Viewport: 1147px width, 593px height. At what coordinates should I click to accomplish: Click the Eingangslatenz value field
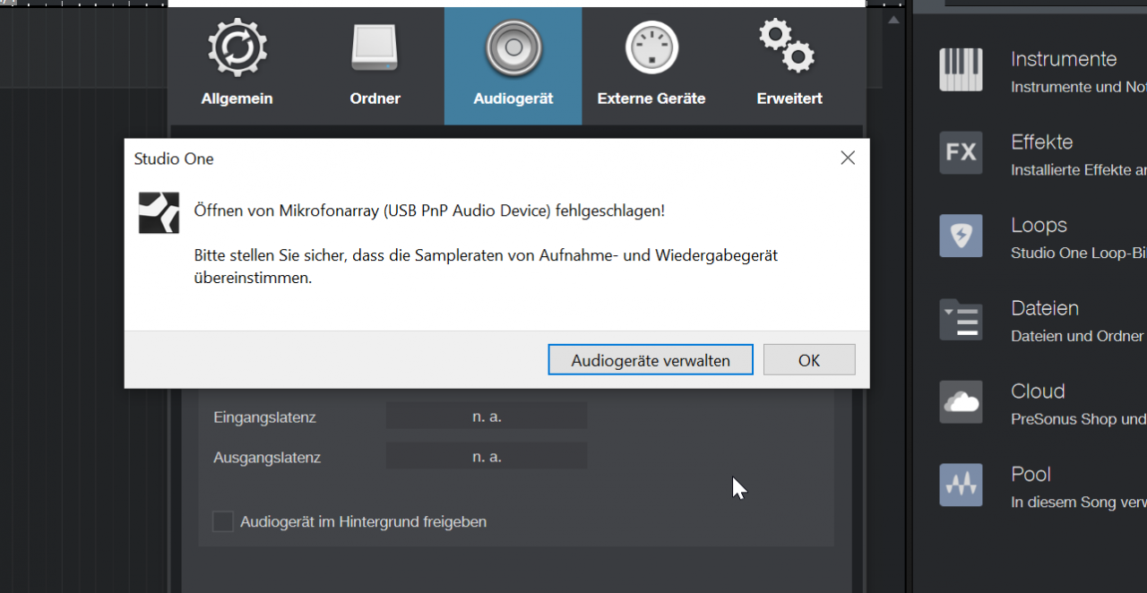(487, 417)
